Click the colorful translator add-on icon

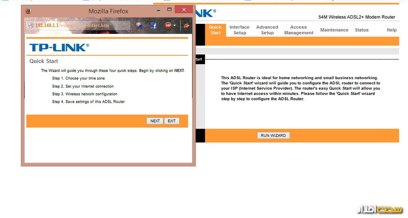[x=139, y=25]
